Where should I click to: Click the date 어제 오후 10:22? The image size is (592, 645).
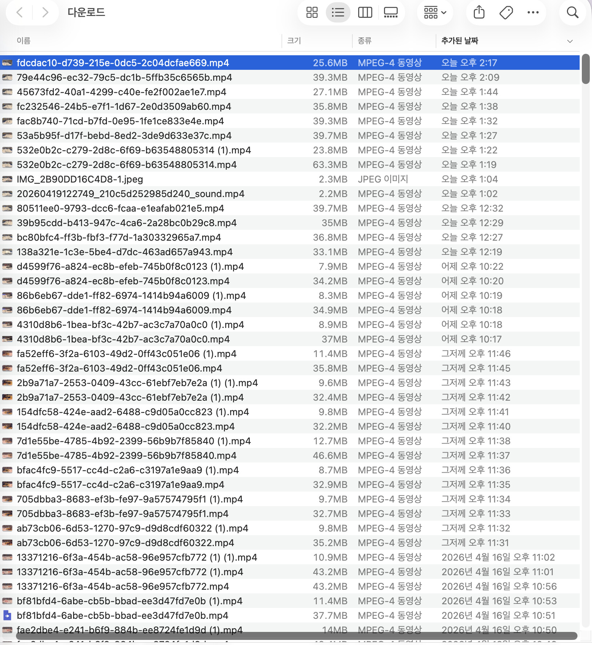click(x=472, y=267)
